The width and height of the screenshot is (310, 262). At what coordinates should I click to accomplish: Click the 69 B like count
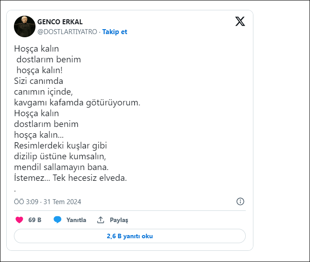pos(35,220)
